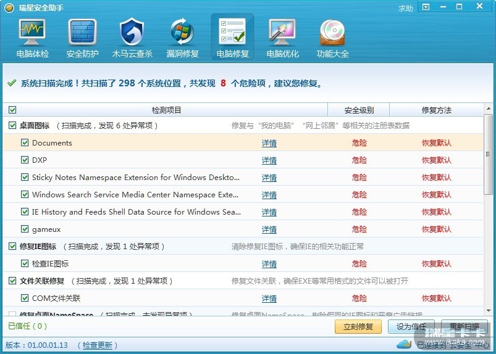Select the 桌面图标 group title
This screenshot has width=496, height=354.
tap(35, 126)
